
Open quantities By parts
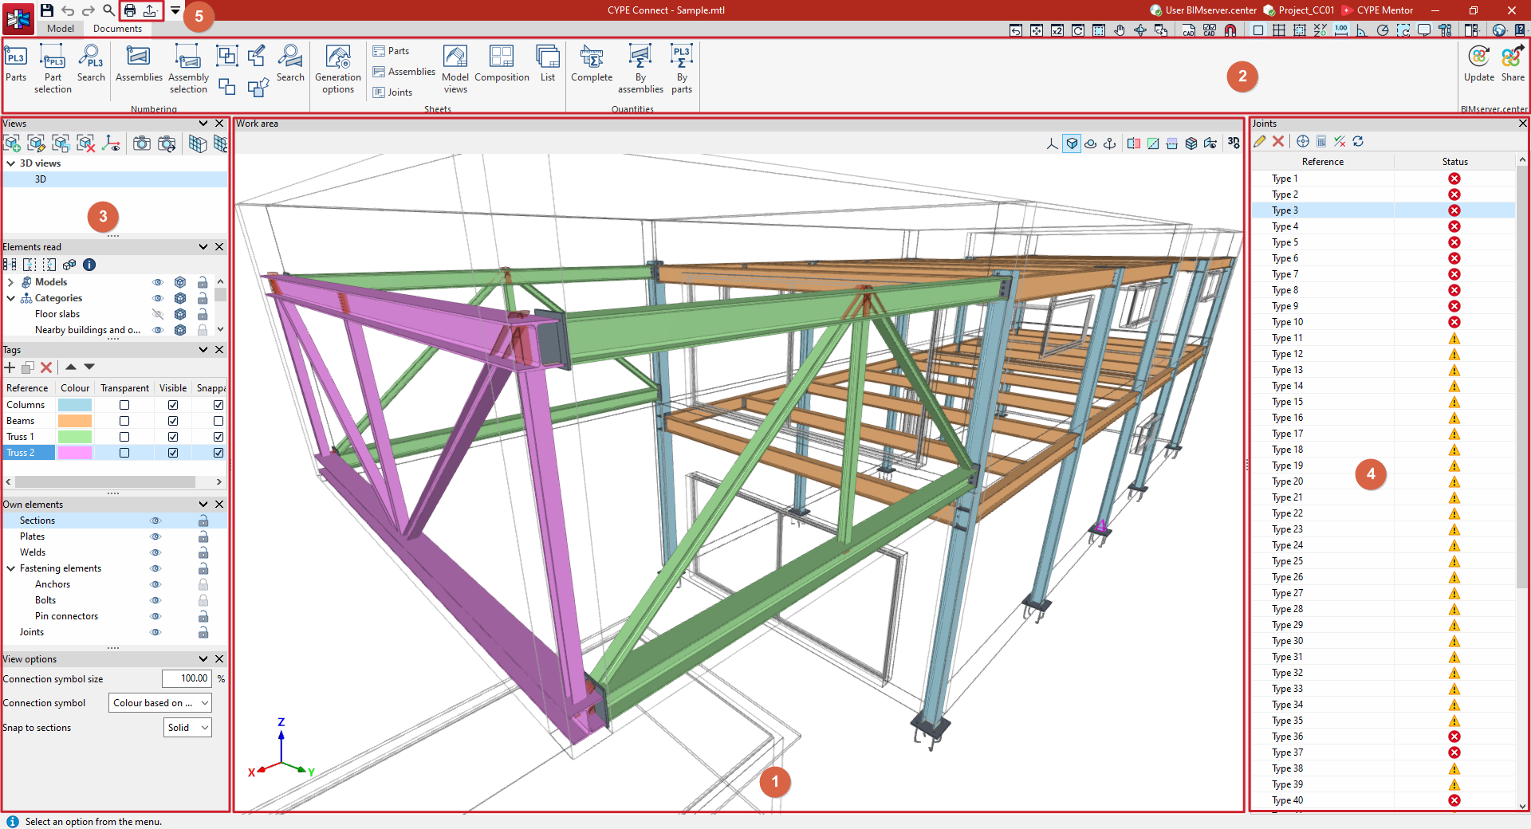point(682,69)
